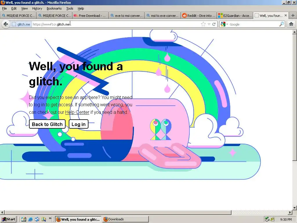Bookmark this page with the star icon
297x223 pixels.
click(x=203, y=24)
